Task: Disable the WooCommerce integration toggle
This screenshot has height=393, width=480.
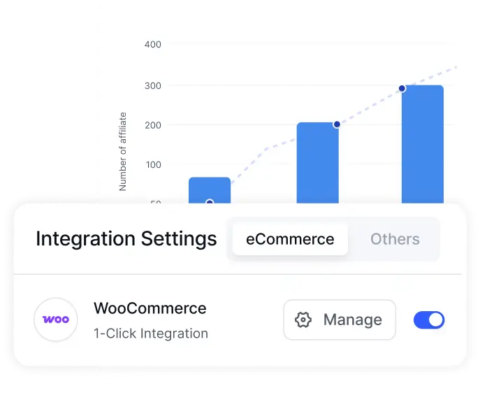Action: (429, 320)
